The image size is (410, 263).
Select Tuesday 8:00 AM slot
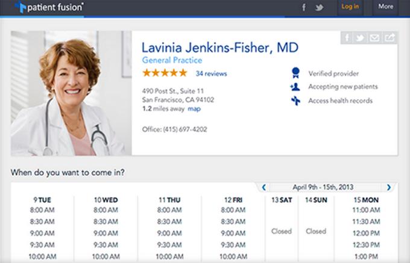[x=42, y=210]
